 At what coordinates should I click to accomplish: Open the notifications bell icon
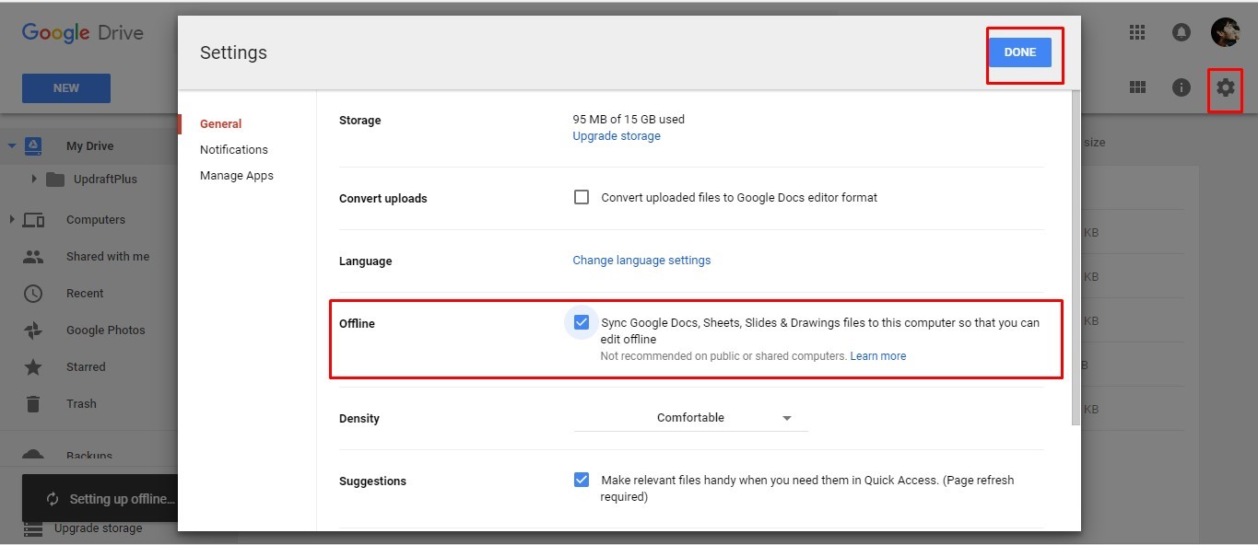1181,32
